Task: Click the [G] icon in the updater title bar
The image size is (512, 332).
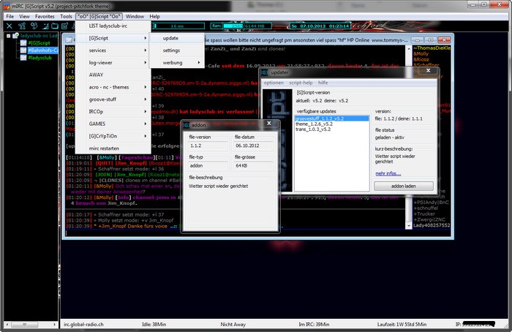Action: coord(265,72)
